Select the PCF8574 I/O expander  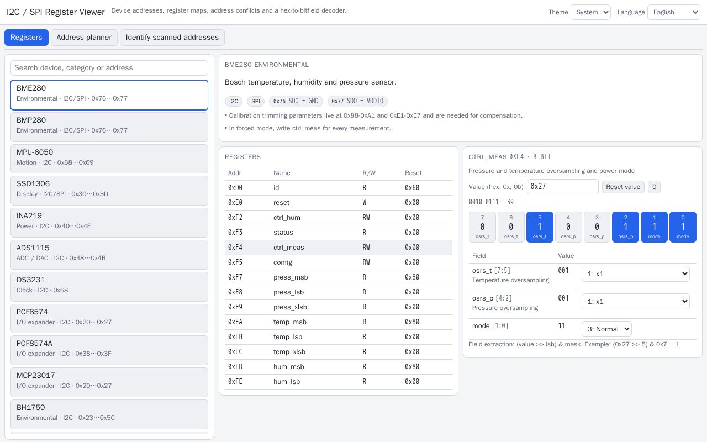[x=109, y=319]
